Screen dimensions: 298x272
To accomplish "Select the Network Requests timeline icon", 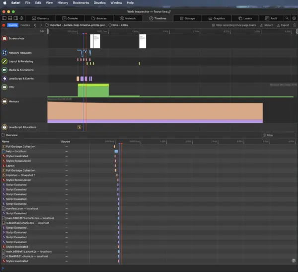I will [x=4, y=53].
